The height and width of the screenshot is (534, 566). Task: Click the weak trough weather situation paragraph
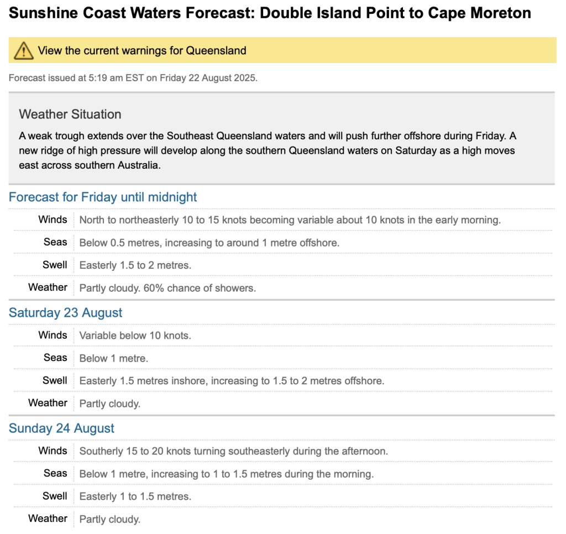click(268, 150)
